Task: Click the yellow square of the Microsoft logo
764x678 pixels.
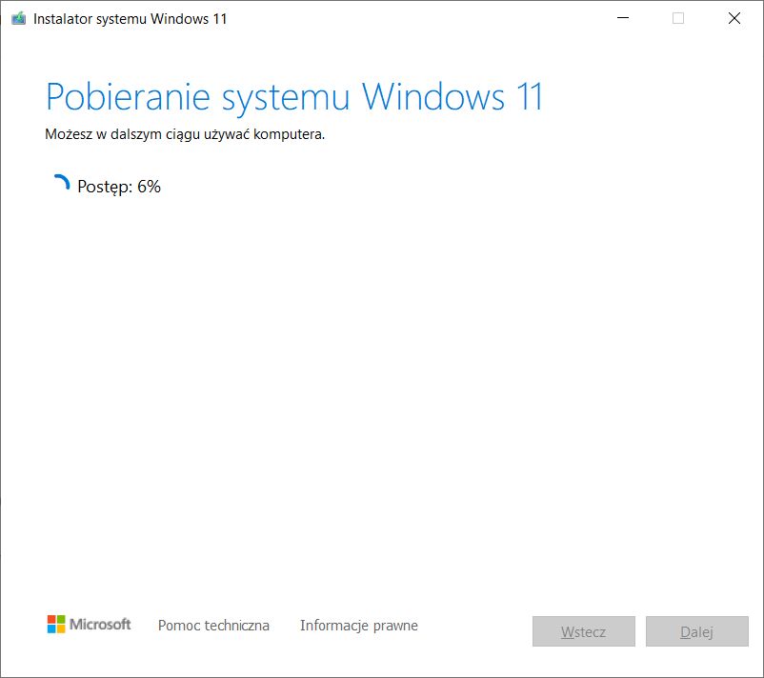Action: pyautogui.click(x=60, y=629)
